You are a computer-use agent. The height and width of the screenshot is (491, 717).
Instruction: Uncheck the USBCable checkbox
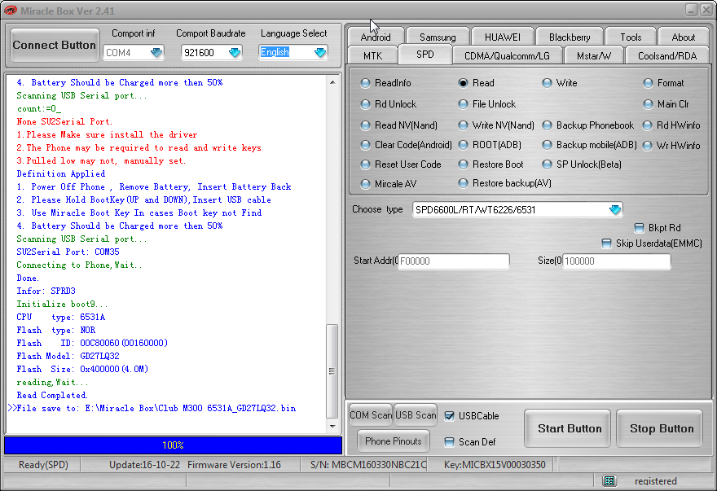450,416
